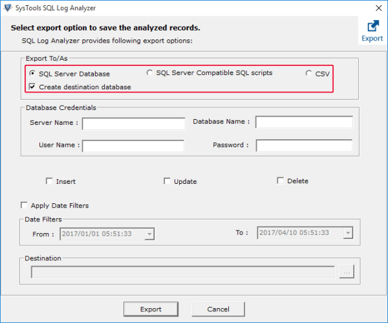The width and height of the screenshot is (388, 323).
Task: Select SQL Server Database radio option
Action: click(x=32, y=74)
